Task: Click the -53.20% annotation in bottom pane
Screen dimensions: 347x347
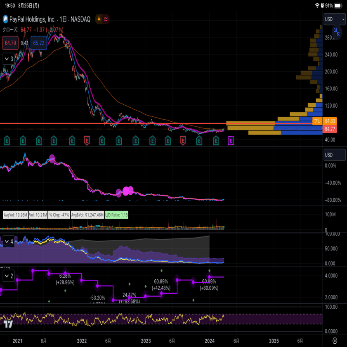Action: (97, 298)
